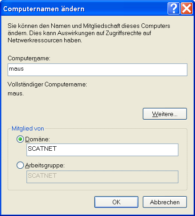This screenshot has width=195, height=216.
Task: Open the Weitere... settings
Action: tap(165, 114)
